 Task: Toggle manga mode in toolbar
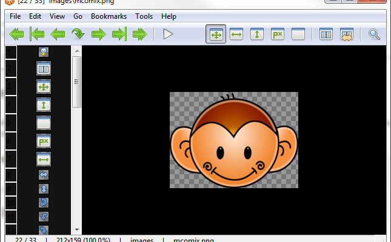pyautogui.click(x=347, y=34)
